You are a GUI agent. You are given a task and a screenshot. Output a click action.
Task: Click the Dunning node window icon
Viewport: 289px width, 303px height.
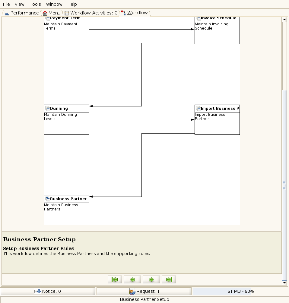coord(47,109)
